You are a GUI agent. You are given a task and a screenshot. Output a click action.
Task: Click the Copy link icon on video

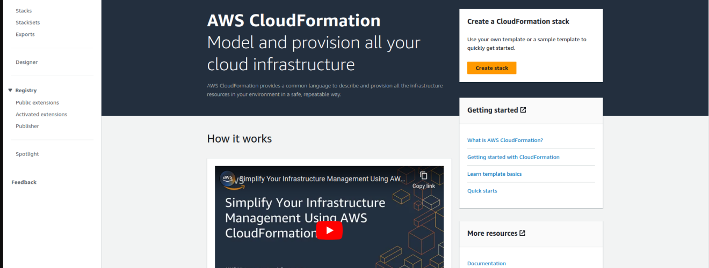[x=423, y=176]
